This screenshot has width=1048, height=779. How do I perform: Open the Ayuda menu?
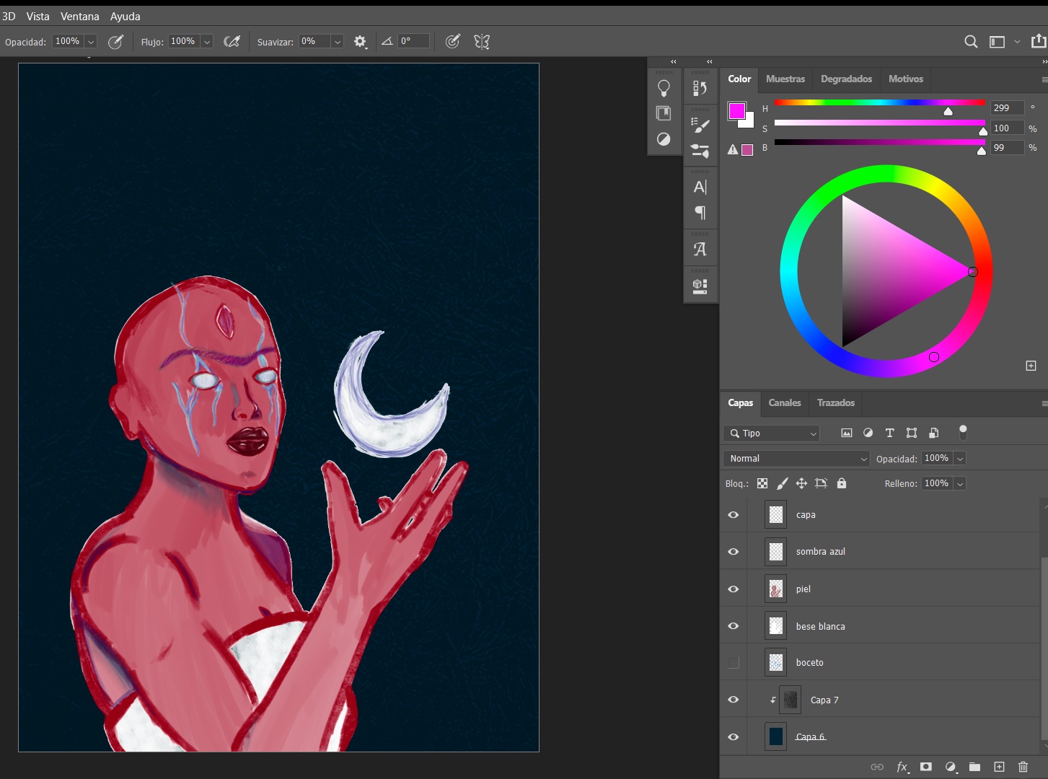tap(126, 16)
